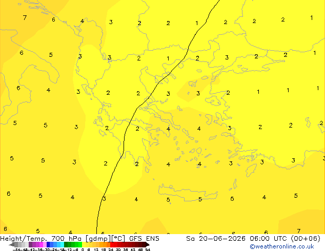
Task: Click the gray swatch on temperature legend
Action: [16, 244]
